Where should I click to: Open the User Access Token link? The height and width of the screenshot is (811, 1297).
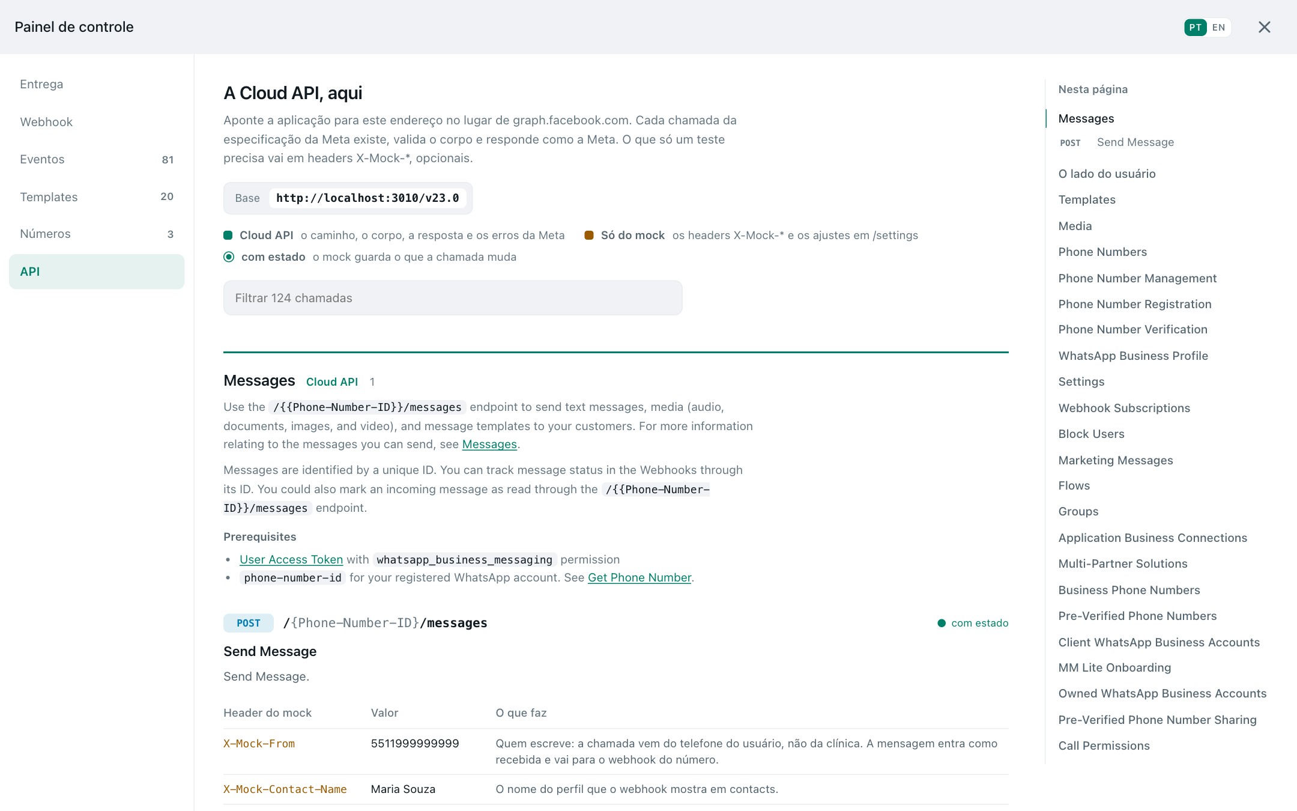[291, 560]
